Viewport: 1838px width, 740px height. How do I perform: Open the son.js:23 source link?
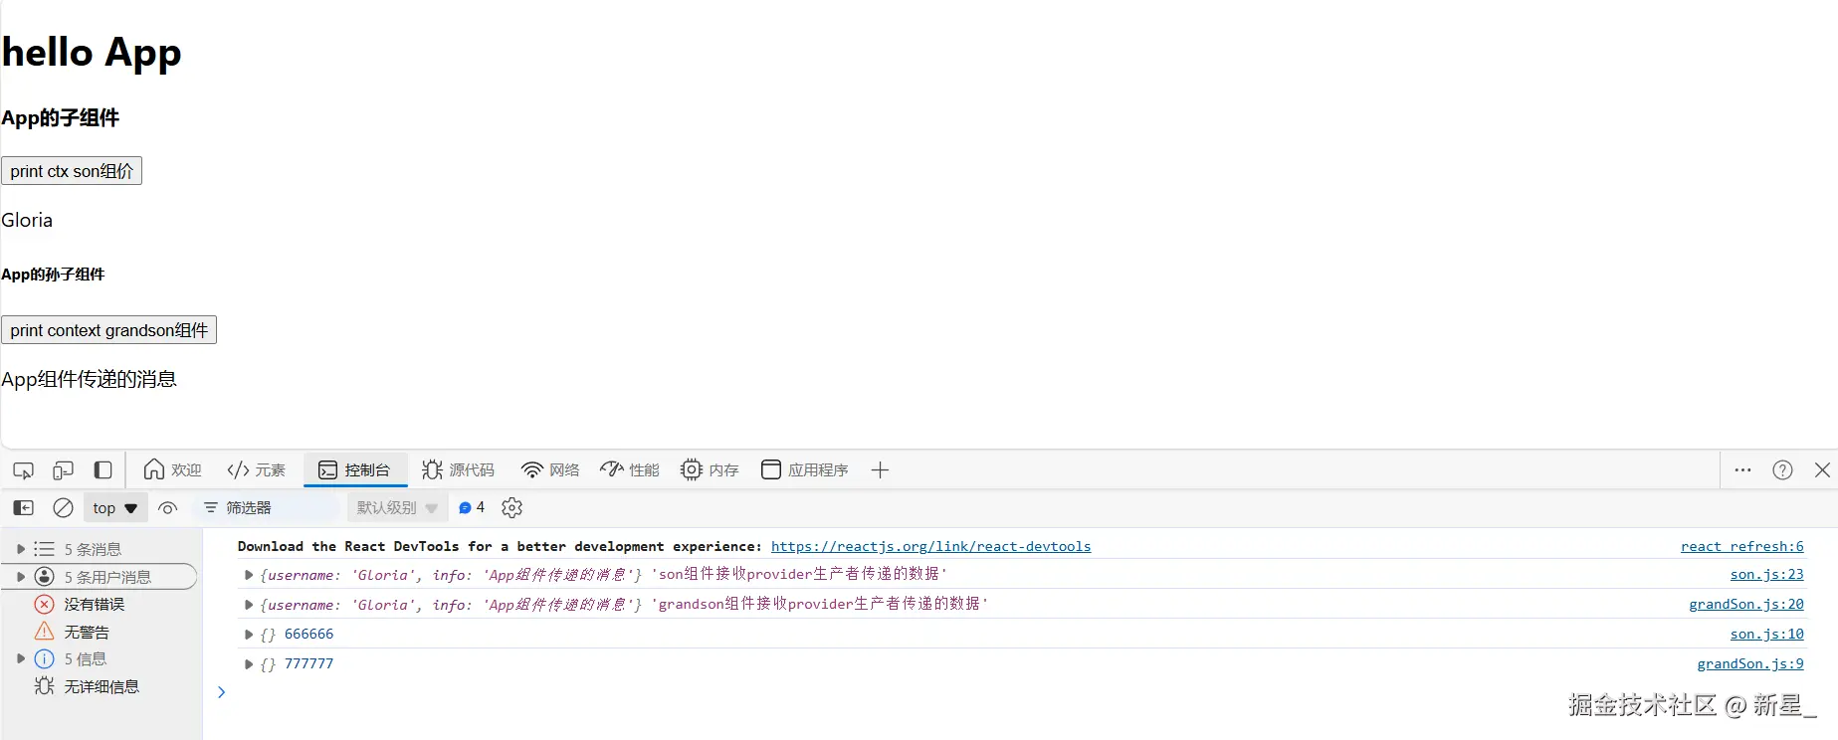1766,574
